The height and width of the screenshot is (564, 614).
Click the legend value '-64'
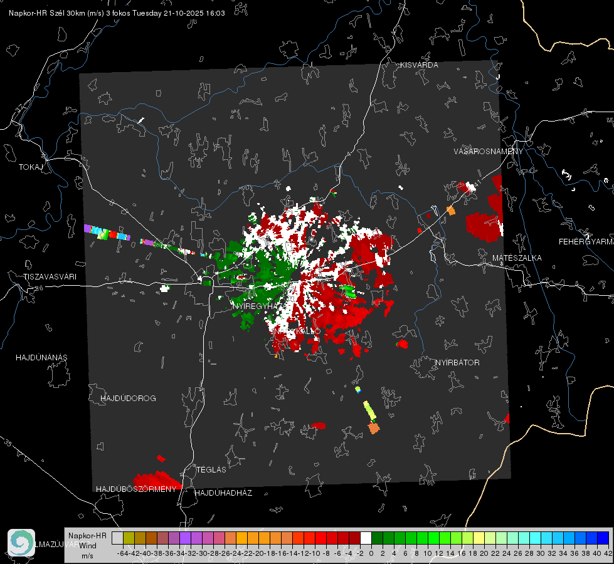(x=122, y=553)
